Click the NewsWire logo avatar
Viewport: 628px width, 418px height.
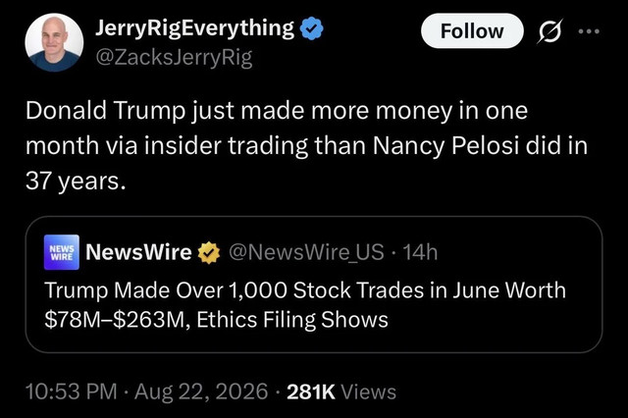click(x=62, y=252)
